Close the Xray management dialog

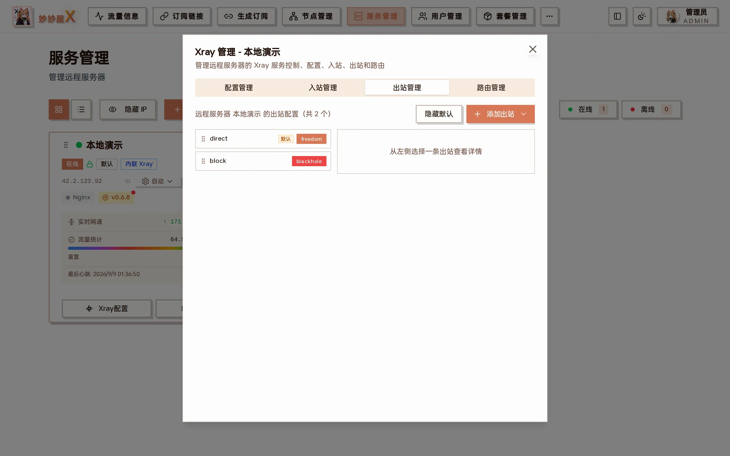[532, 49]
